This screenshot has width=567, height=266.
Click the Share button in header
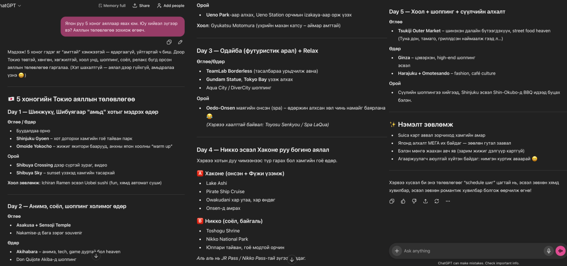click(141, 6)
